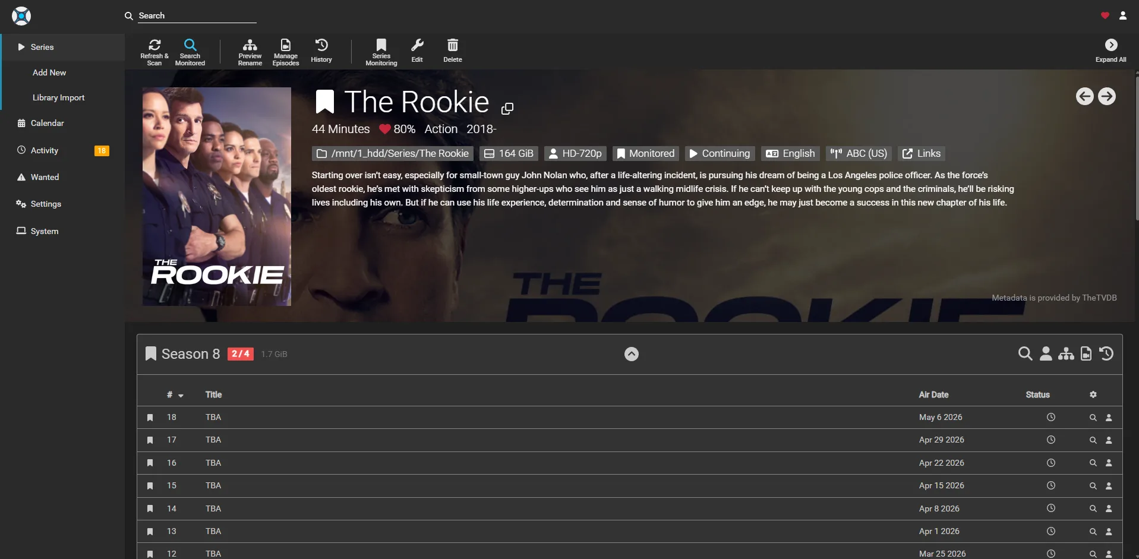Screen dimensions: 1139x559
Task: Interactive search for episode 18
Action: point(1109,418)
